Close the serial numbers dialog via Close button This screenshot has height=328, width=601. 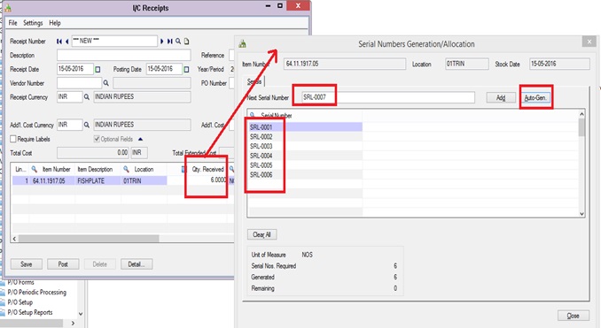point(573,316)
